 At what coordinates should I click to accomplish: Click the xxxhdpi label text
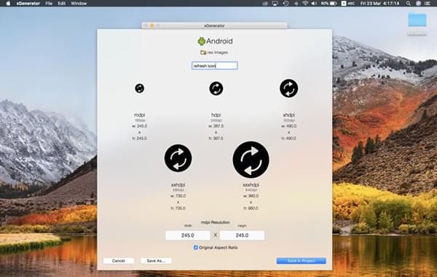pos(251,184)
